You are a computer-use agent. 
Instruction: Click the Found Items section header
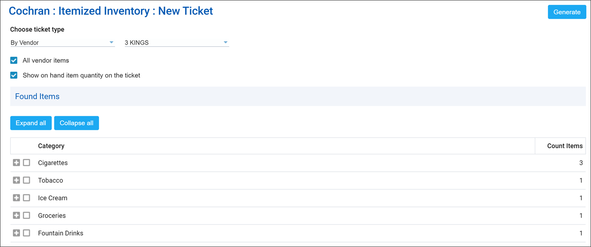(x=37, y=97)
